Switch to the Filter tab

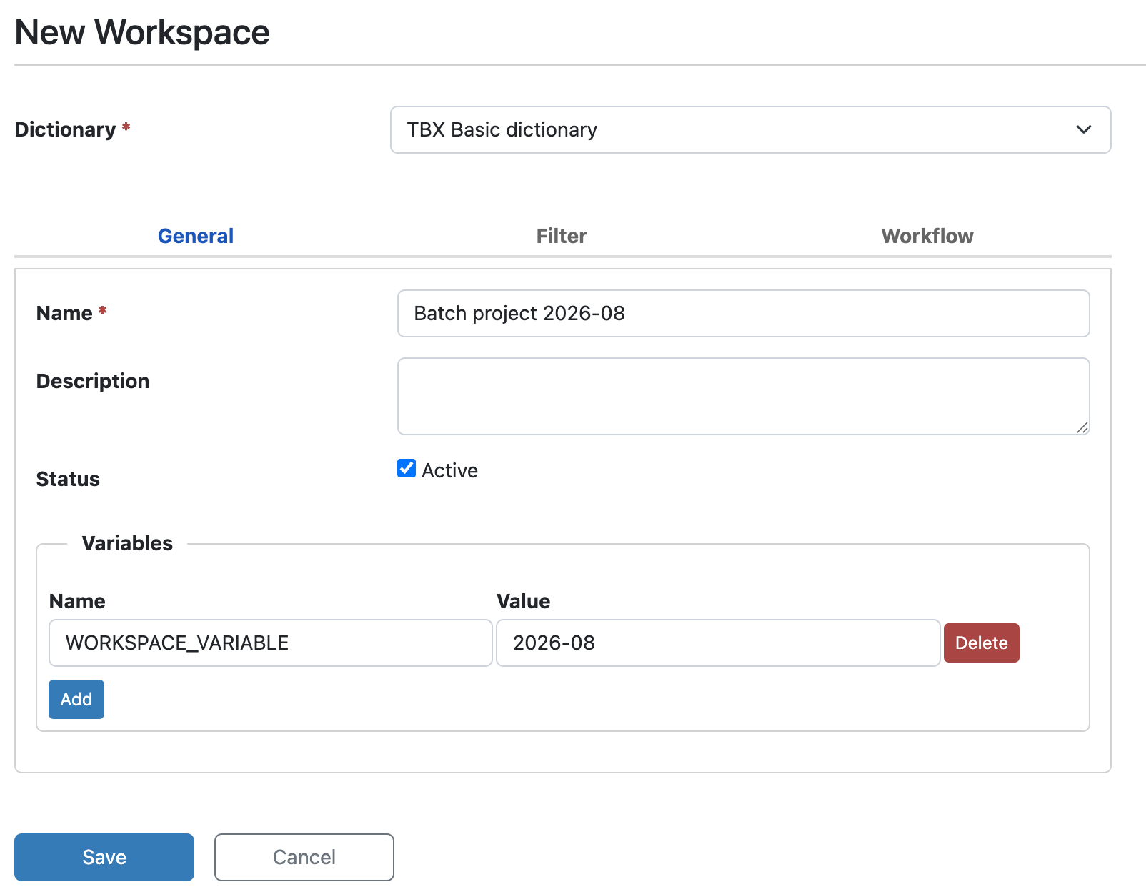[562, 236]
